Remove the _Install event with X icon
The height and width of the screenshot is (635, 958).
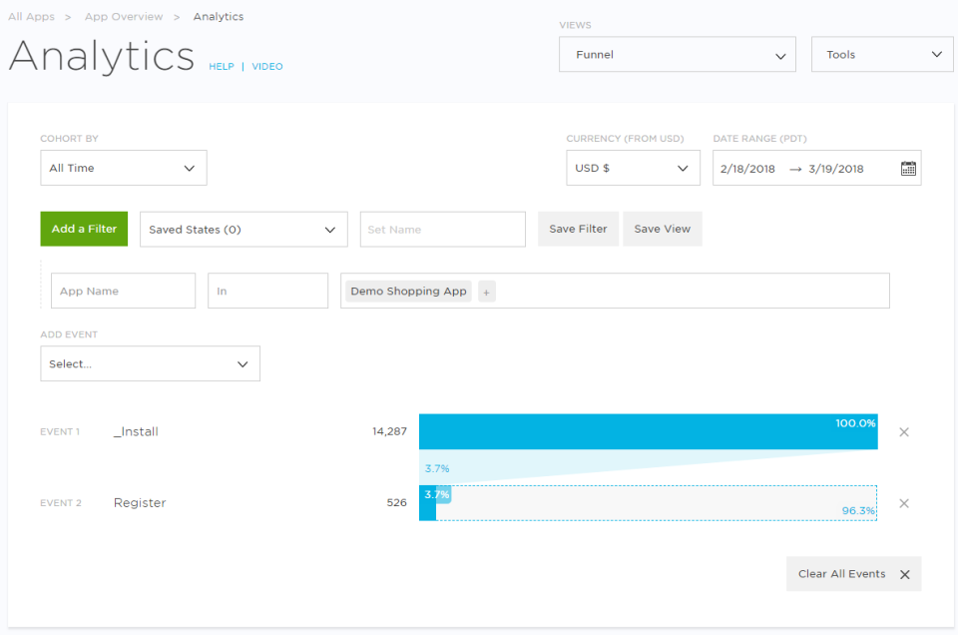(x=904, y=432)
